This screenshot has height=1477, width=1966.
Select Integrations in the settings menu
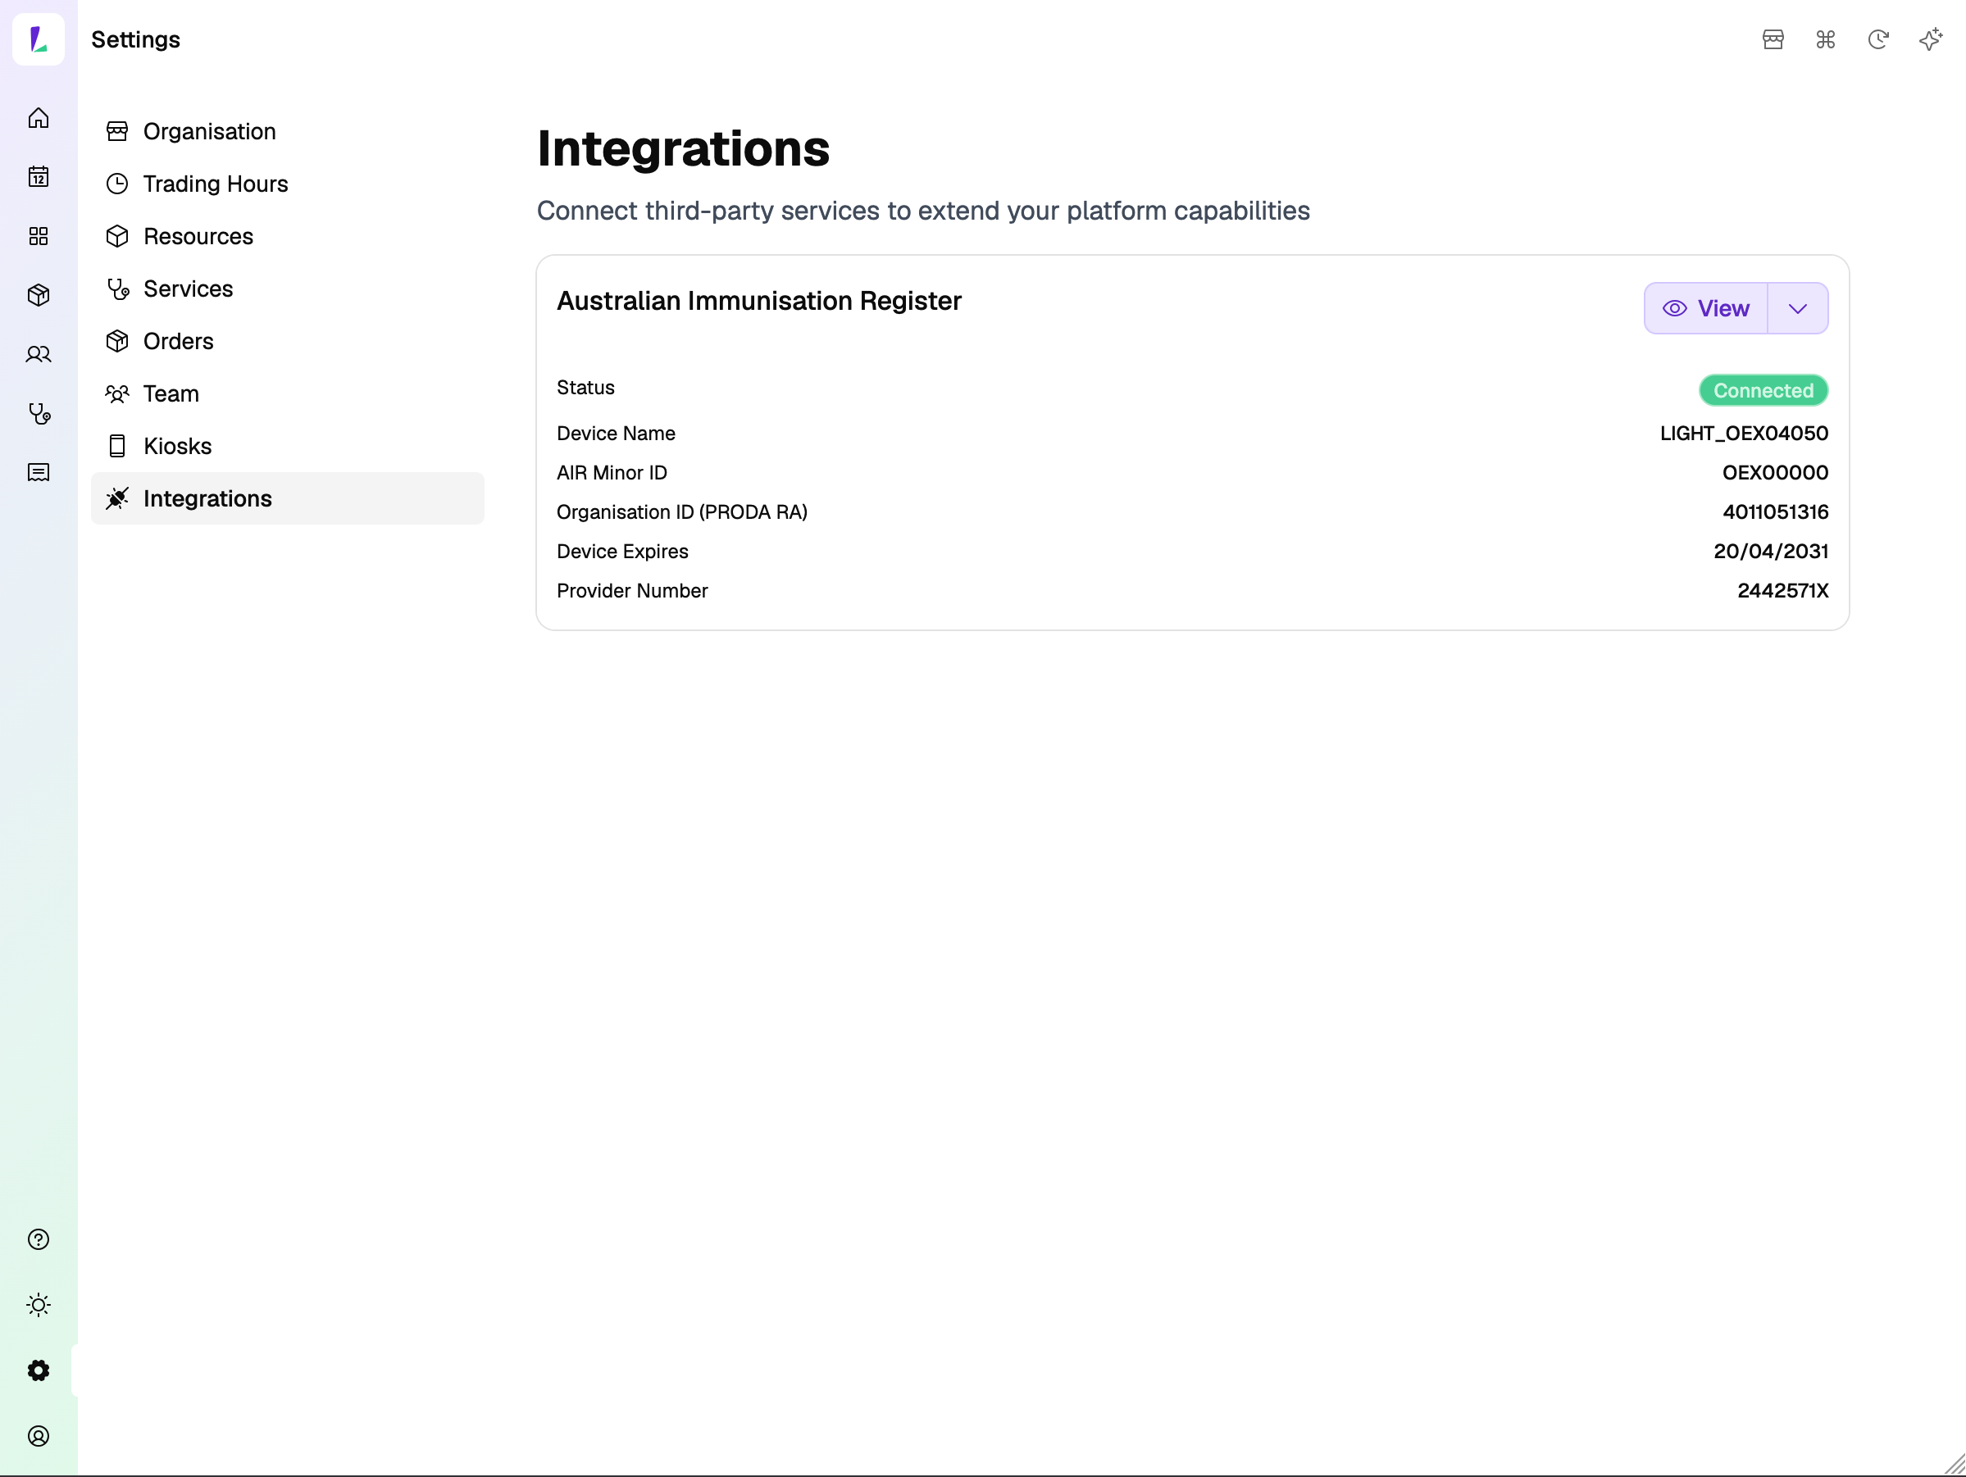point(288,498)
